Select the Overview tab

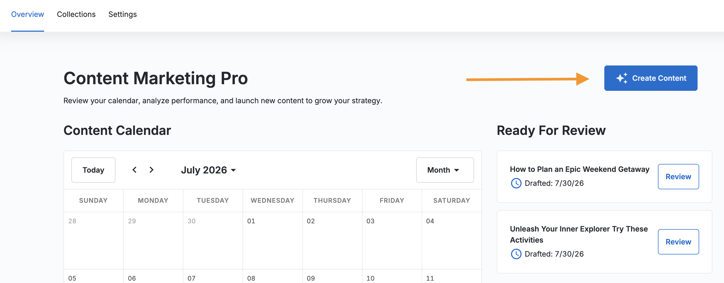pos(27,14)
